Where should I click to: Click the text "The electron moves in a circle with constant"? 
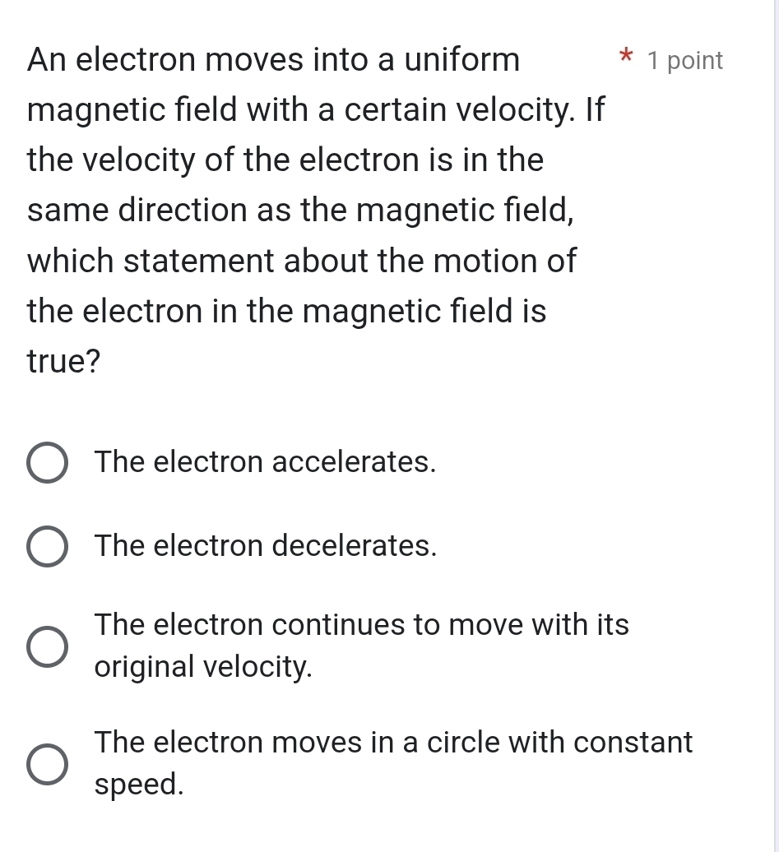click(x=393, y=743)
